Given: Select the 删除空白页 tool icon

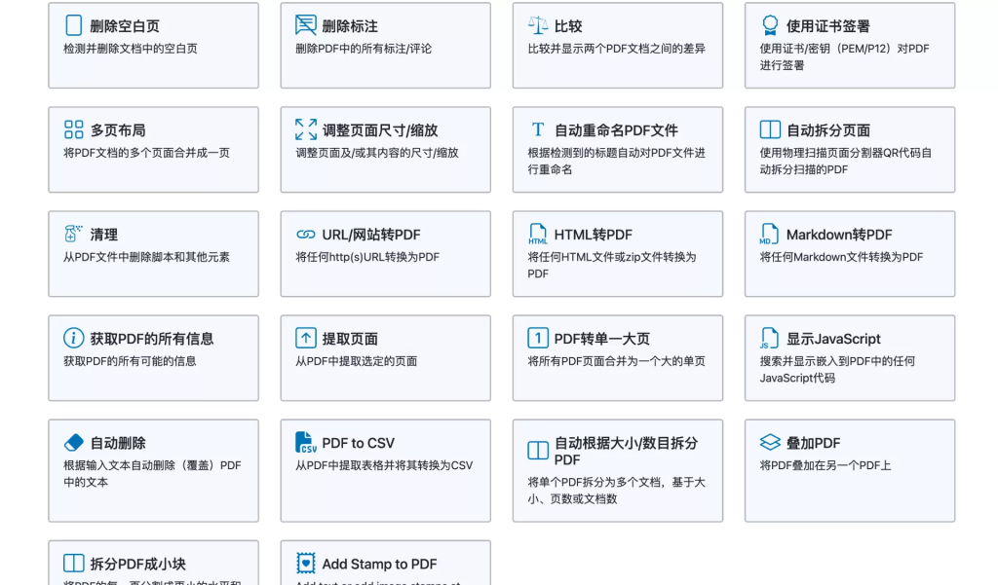Looking at the screenshot, I should click(75, 23).
